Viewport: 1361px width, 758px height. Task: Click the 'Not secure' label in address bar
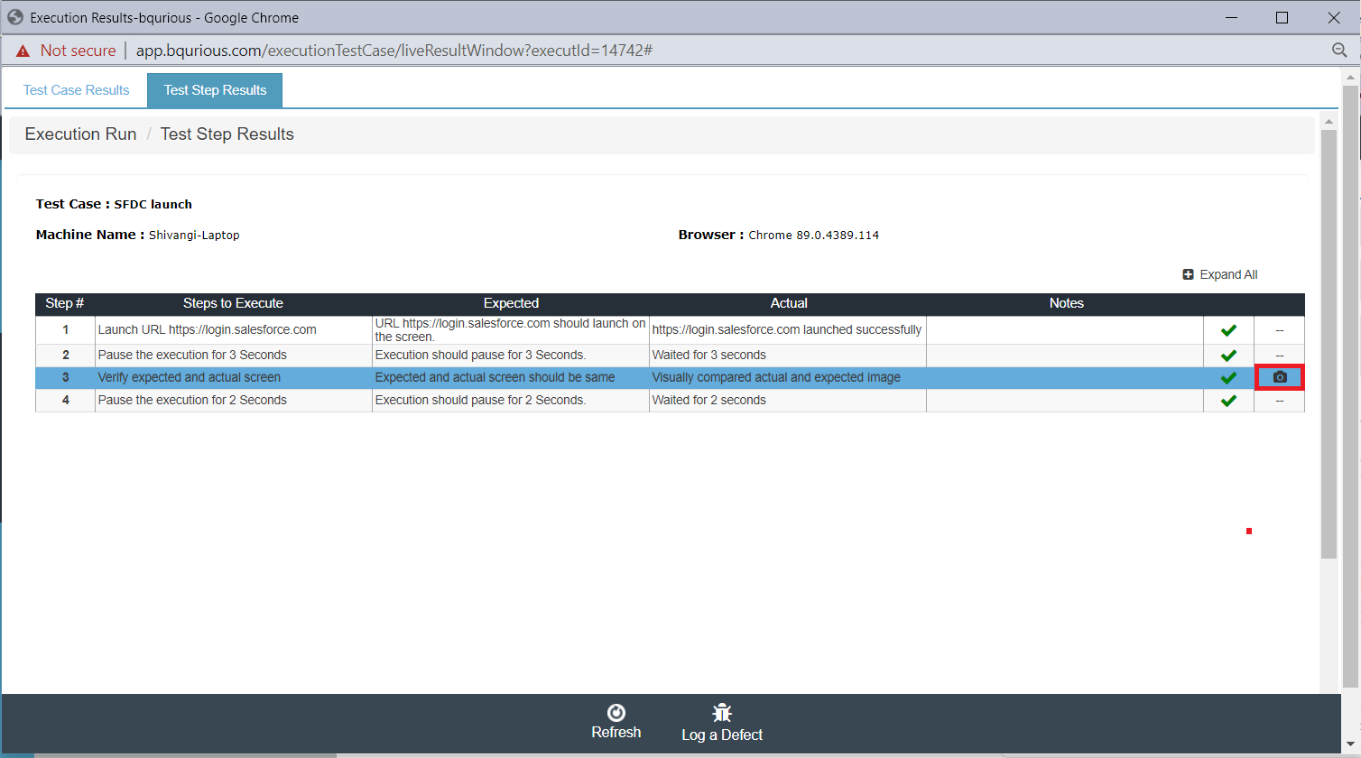(78, 51)
